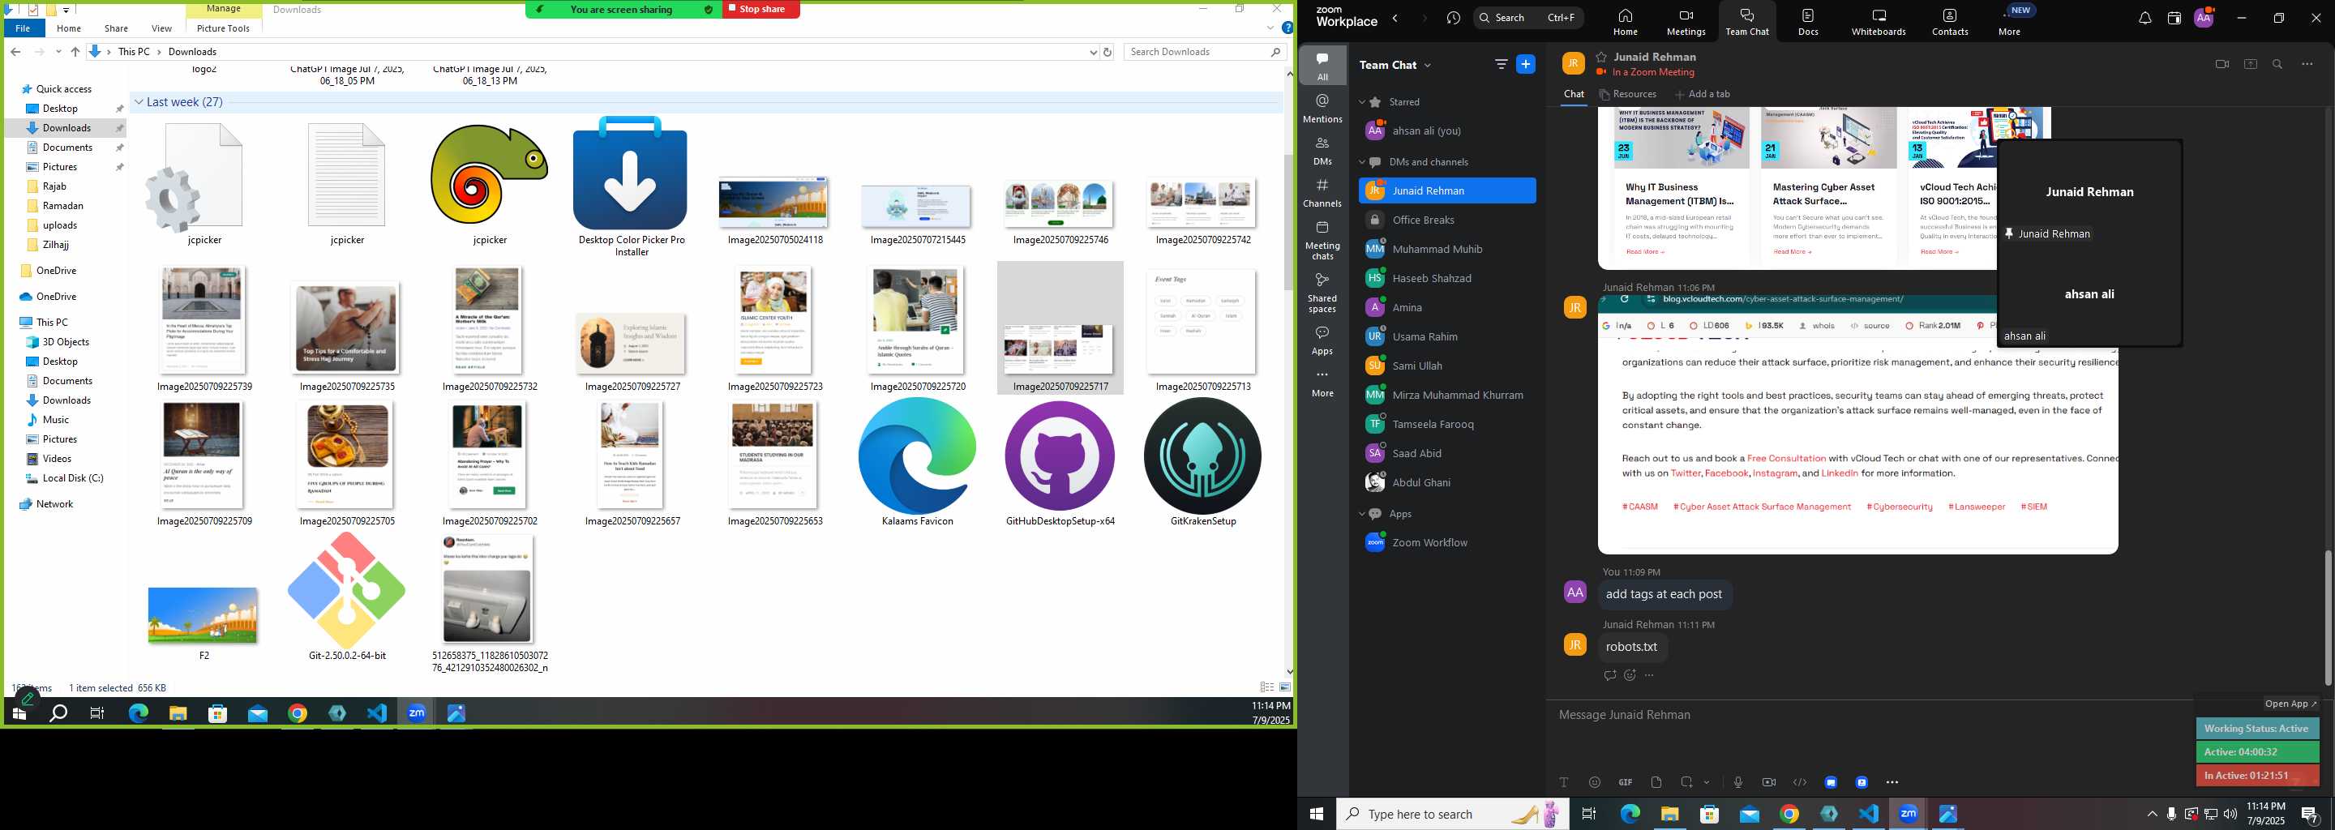Click the share screen icon in chat header
Screen dimensions: 2335x830
tap(2251, 64)
